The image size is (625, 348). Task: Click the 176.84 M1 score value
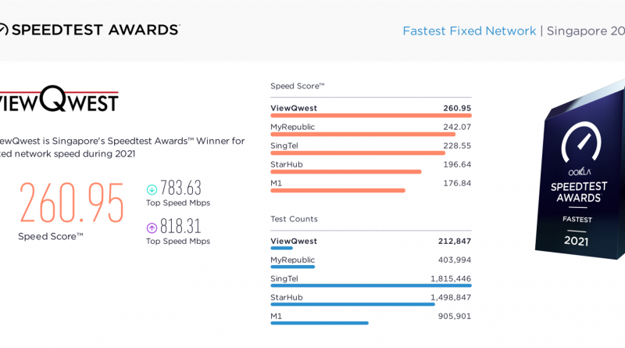(x=457, y=183)
